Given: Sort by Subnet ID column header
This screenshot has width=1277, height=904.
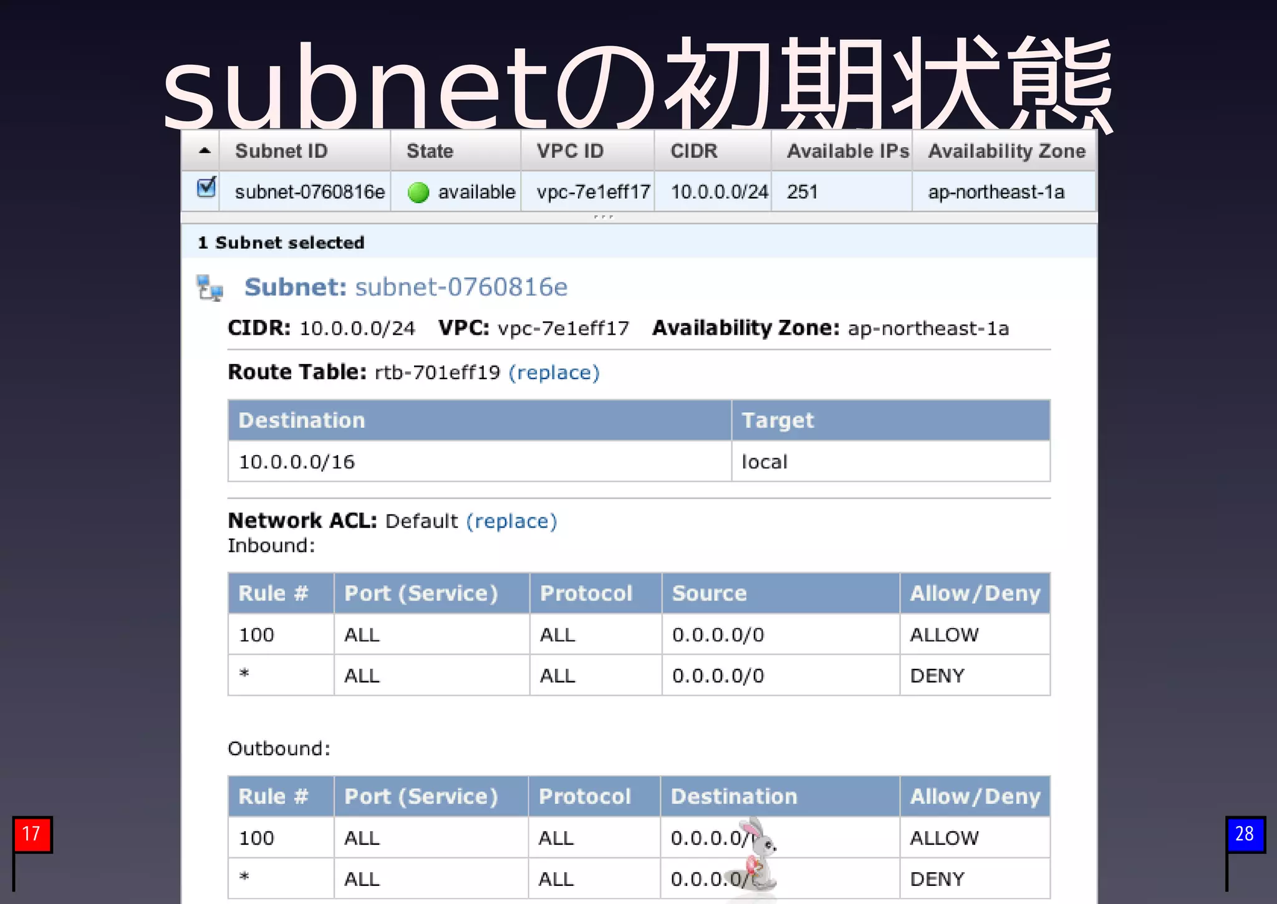Looking at the screenshot, I should (281, 151).
